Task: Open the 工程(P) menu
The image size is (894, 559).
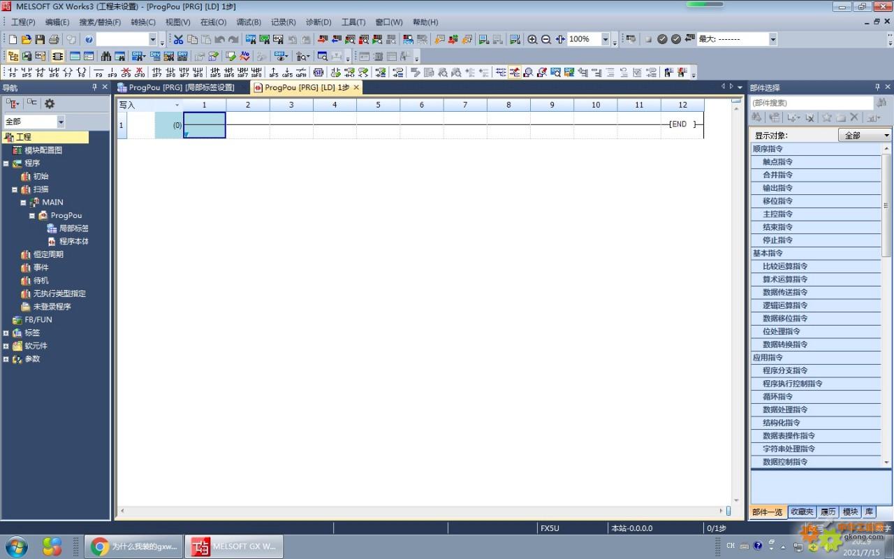Action: [23, 22]
